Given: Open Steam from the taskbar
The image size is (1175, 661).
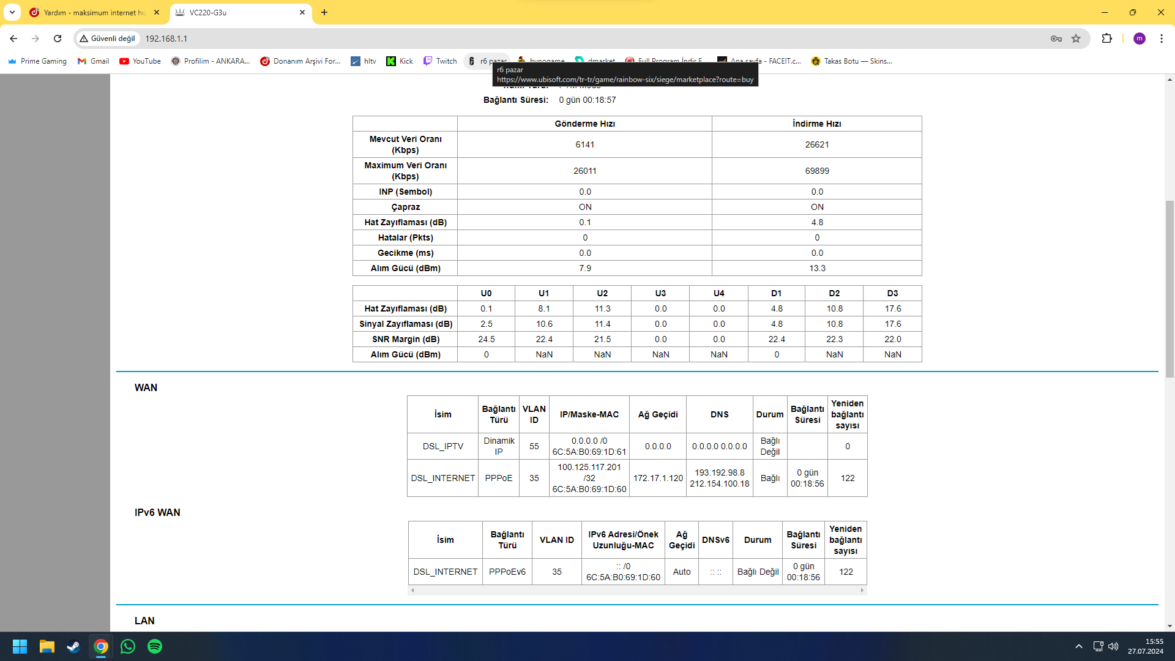Looking at the screenshot, I should coord(74,646).
